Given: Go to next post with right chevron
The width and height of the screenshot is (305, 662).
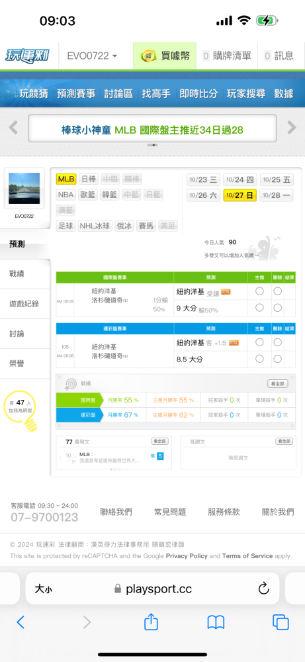Looking at the screenshot, I should [168, 457].
